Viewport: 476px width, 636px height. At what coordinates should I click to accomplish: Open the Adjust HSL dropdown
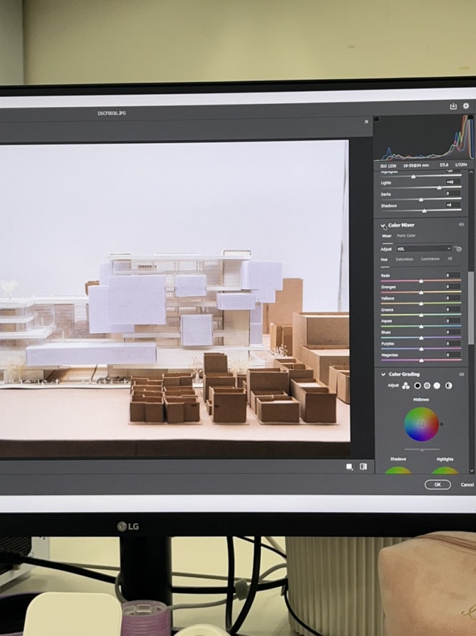tap(423, 248)
